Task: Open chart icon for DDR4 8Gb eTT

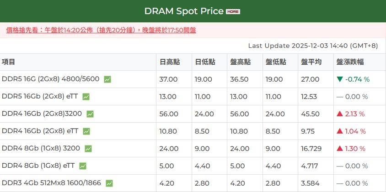Action: (83, 166)
